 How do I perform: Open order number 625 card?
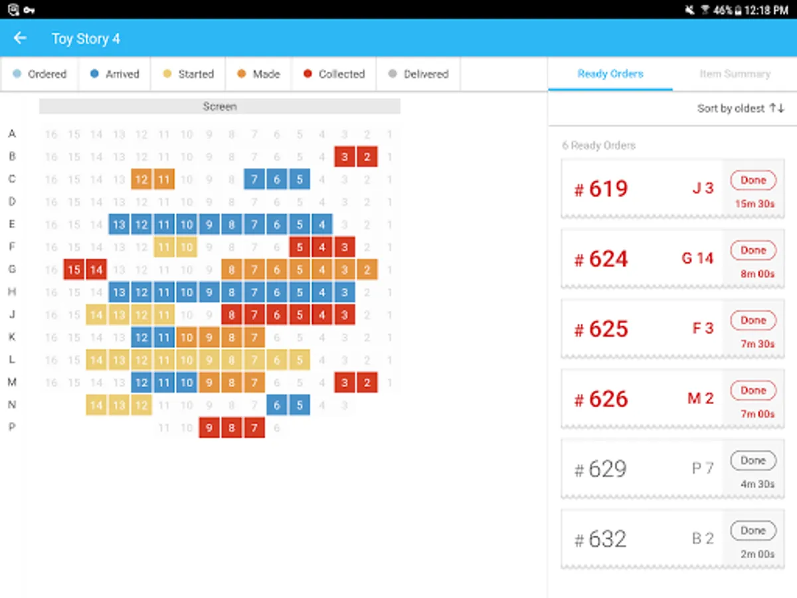(673, 329)
